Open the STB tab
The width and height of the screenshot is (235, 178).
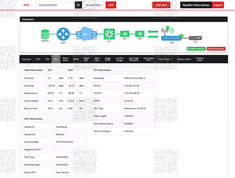pyautogui.click(x=47, y=59)
